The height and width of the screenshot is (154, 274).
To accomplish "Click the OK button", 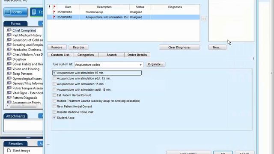I will click(223, 153).
